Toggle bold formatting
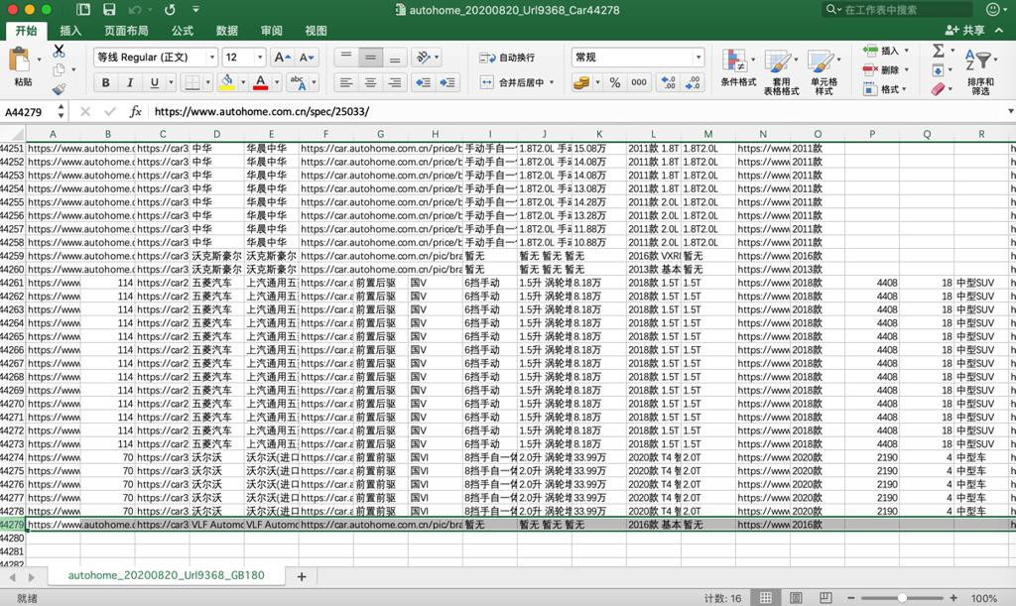Screen dimensions: 1016x606 click(105, 82)
